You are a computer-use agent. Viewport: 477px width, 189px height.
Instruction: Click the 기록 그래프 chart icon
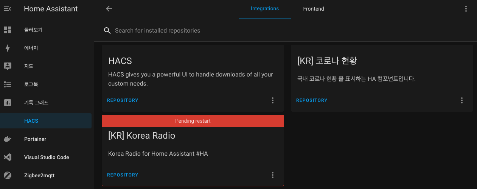pyautogui.click(x=8, y=103)
